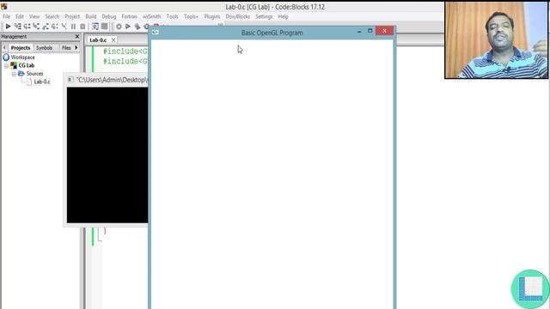
Task: Open the File menu
Action: [6, 16]
